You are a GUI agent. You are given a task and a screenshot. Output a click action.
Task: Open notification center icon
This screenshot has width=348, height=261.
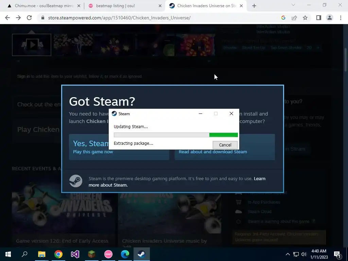tap(337, 254)
